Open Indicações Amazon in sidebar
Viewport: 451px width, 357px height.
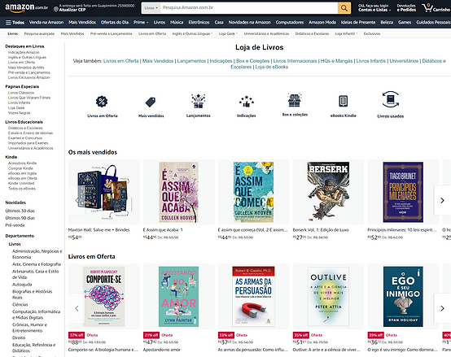click(24, 52)
